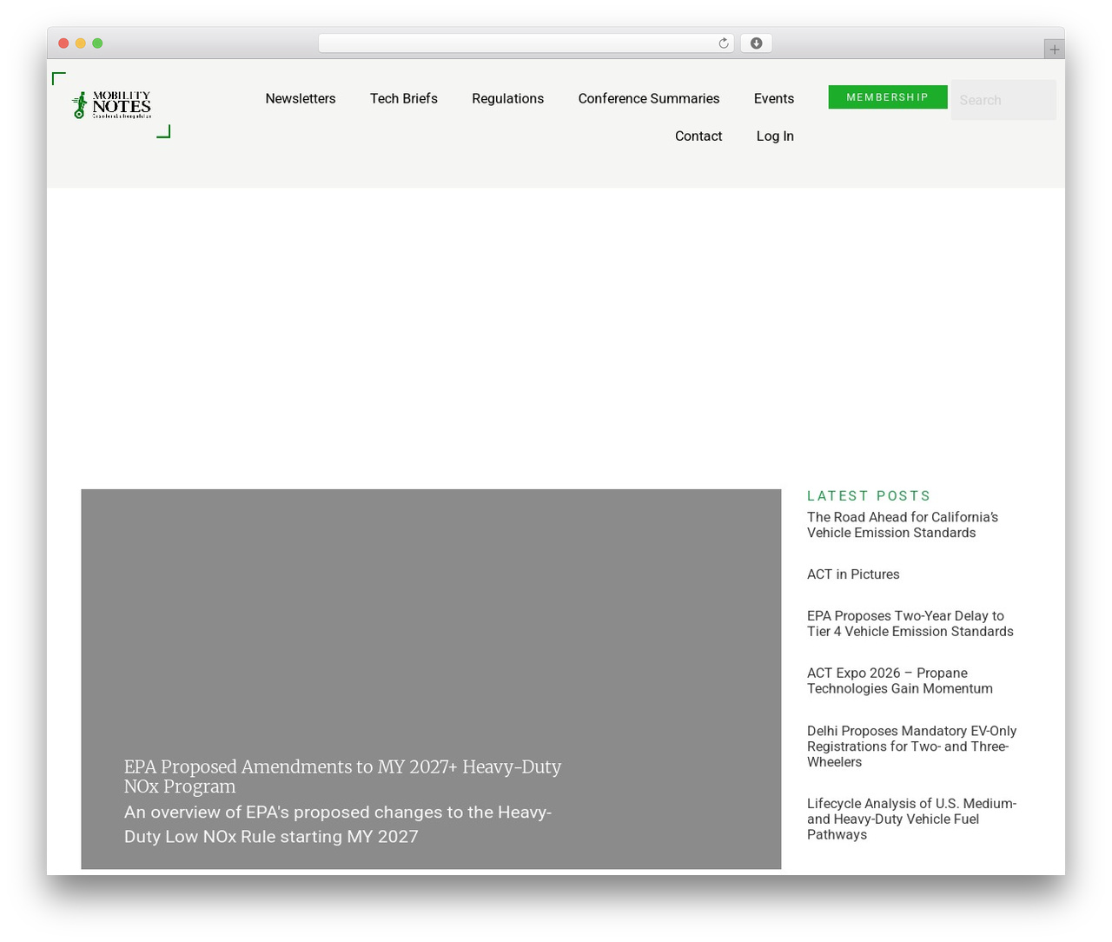This screenshot has height=942, width=1112.
Task: Focus the Search input field
Action: coord(1003,100)
